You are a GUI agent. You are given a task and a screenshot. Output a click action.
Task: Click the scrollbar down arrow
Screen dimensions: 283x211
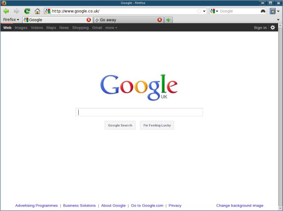click(280, 208)
